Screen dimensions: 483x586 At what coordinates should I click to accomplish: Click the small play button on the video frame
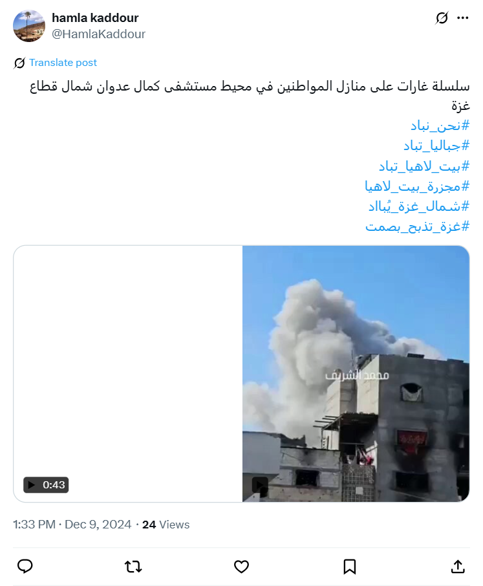tap(260, 485)
